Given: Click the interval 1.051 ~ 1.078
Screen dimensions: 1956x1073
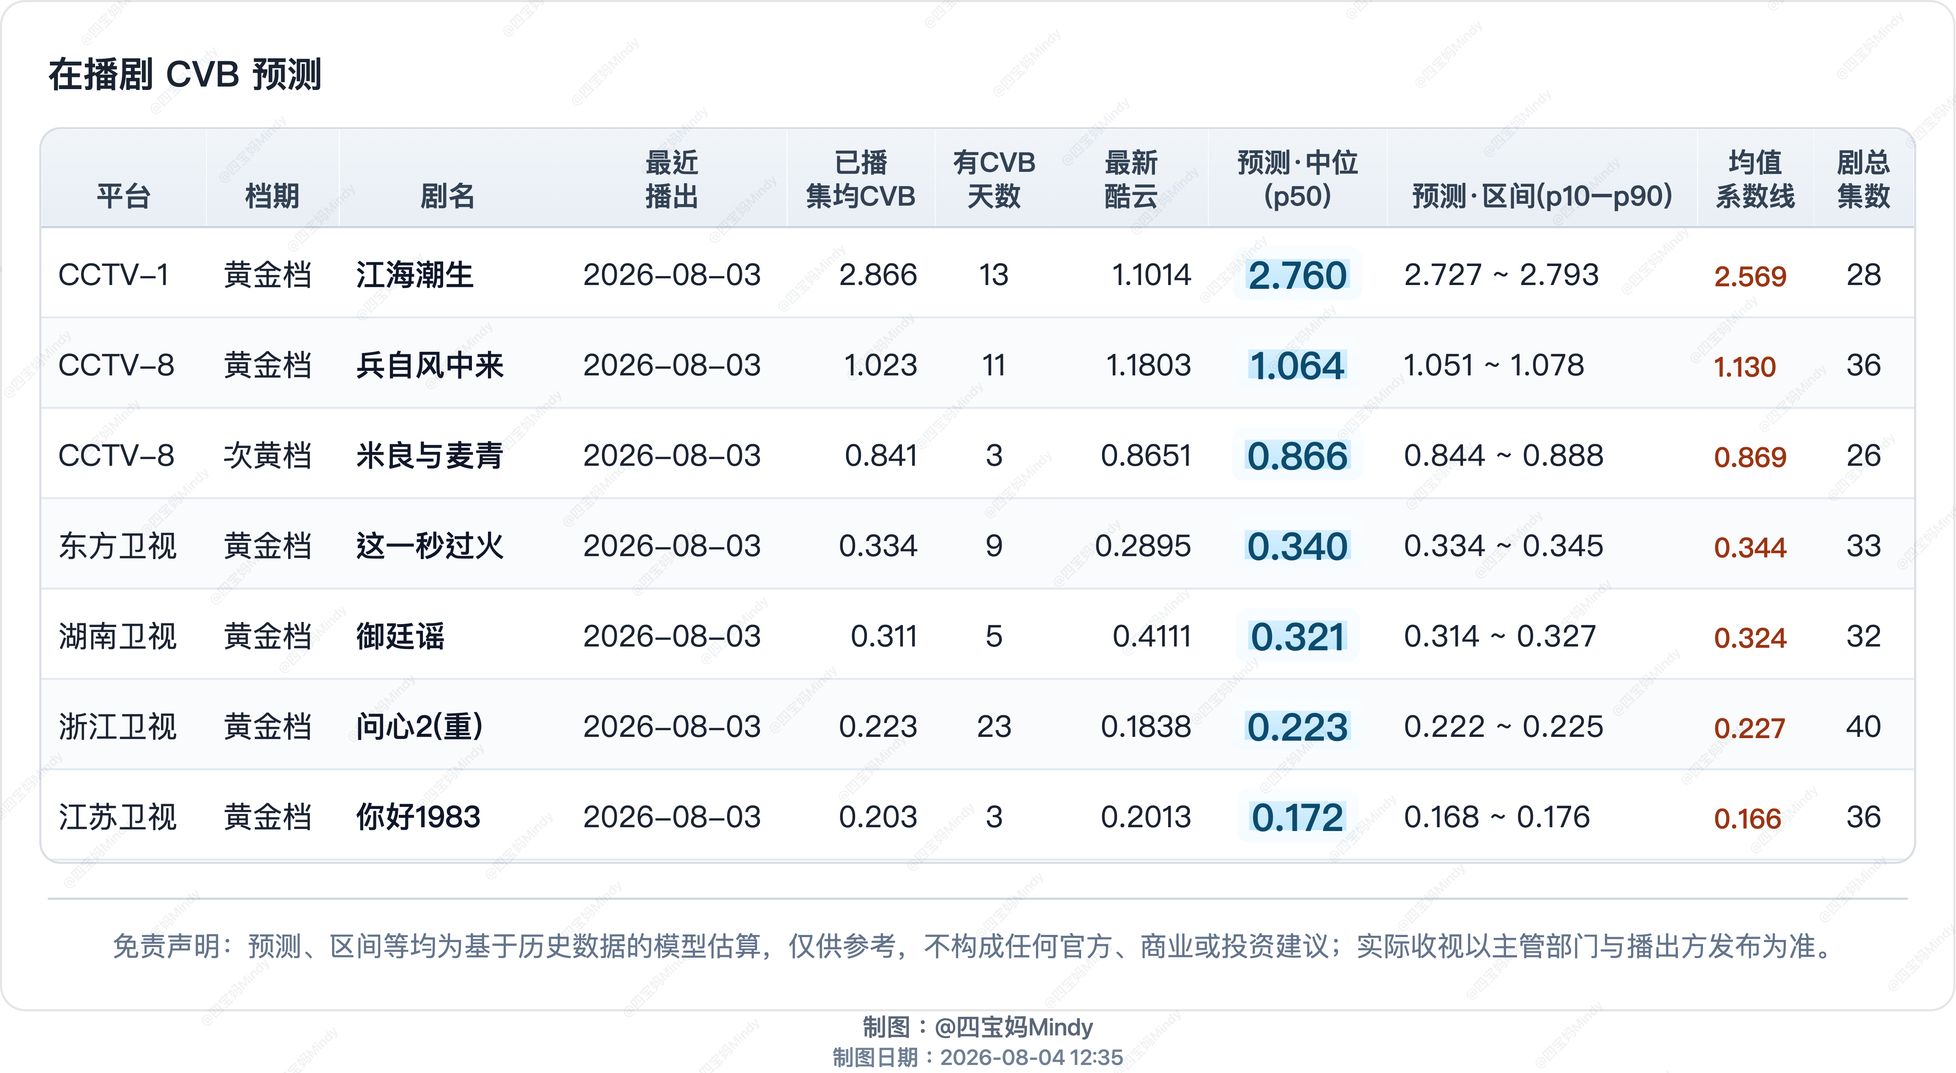Looking at the screenshot, I should click(x=1493, y=365).
